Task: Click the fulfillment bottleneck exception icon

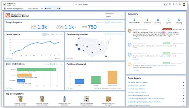Action: click(x=130, y=31)
